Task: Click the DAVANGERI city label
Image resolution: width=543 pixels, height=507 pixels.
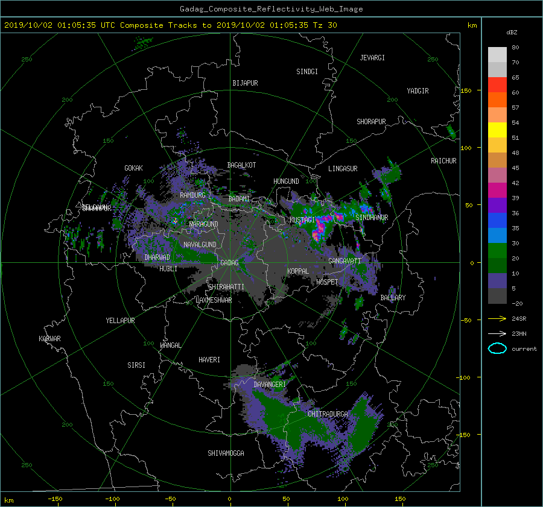Action: point(270,385)
